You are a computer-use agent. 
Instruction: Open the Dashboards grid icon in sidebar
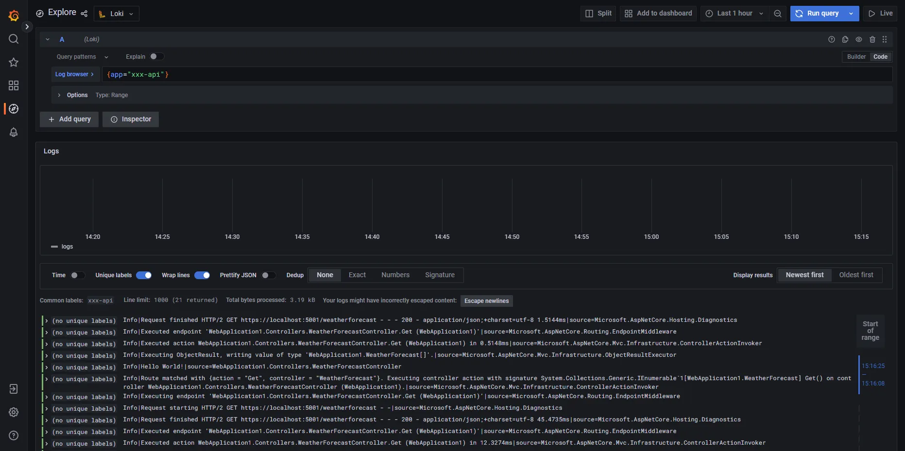point(14,85)
